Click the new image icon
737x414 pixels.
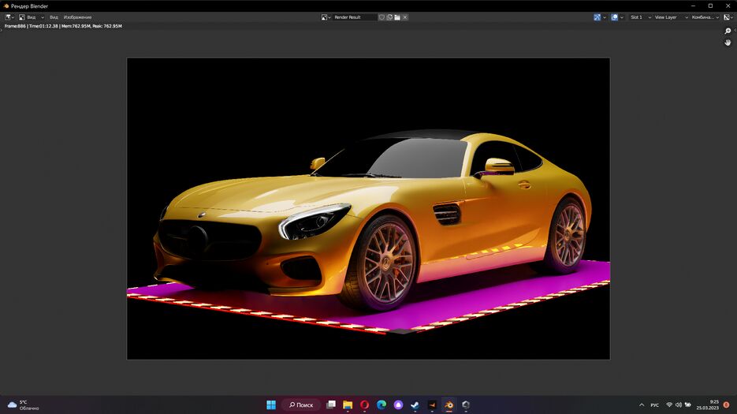coord(389,17)
